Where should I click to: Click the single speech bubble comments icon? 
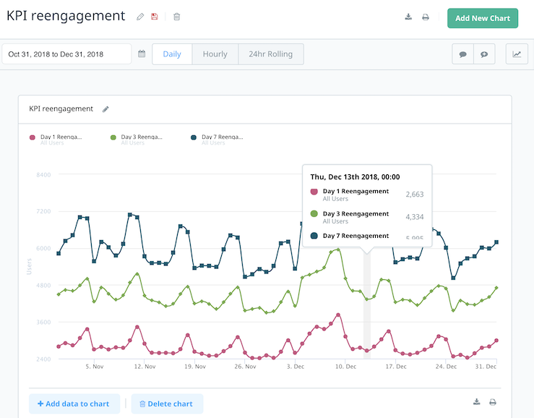click(x=462, y=54)
